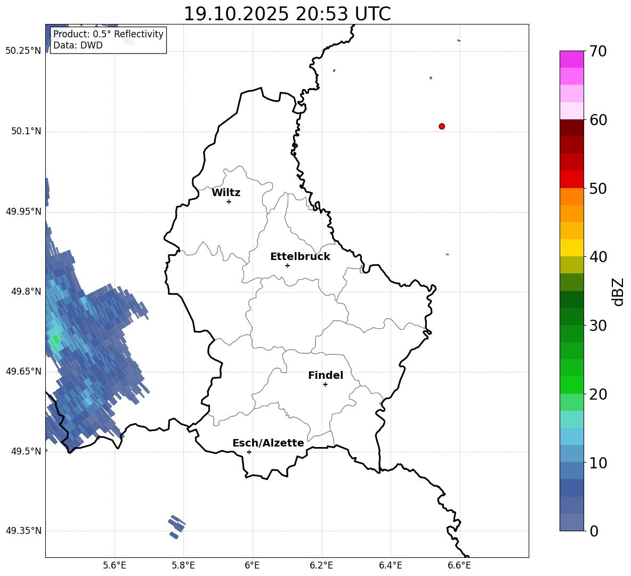Screen dimensions: 631x576
Task: Click the 6.2°E longitude label
Action: (x=321, y=565)
